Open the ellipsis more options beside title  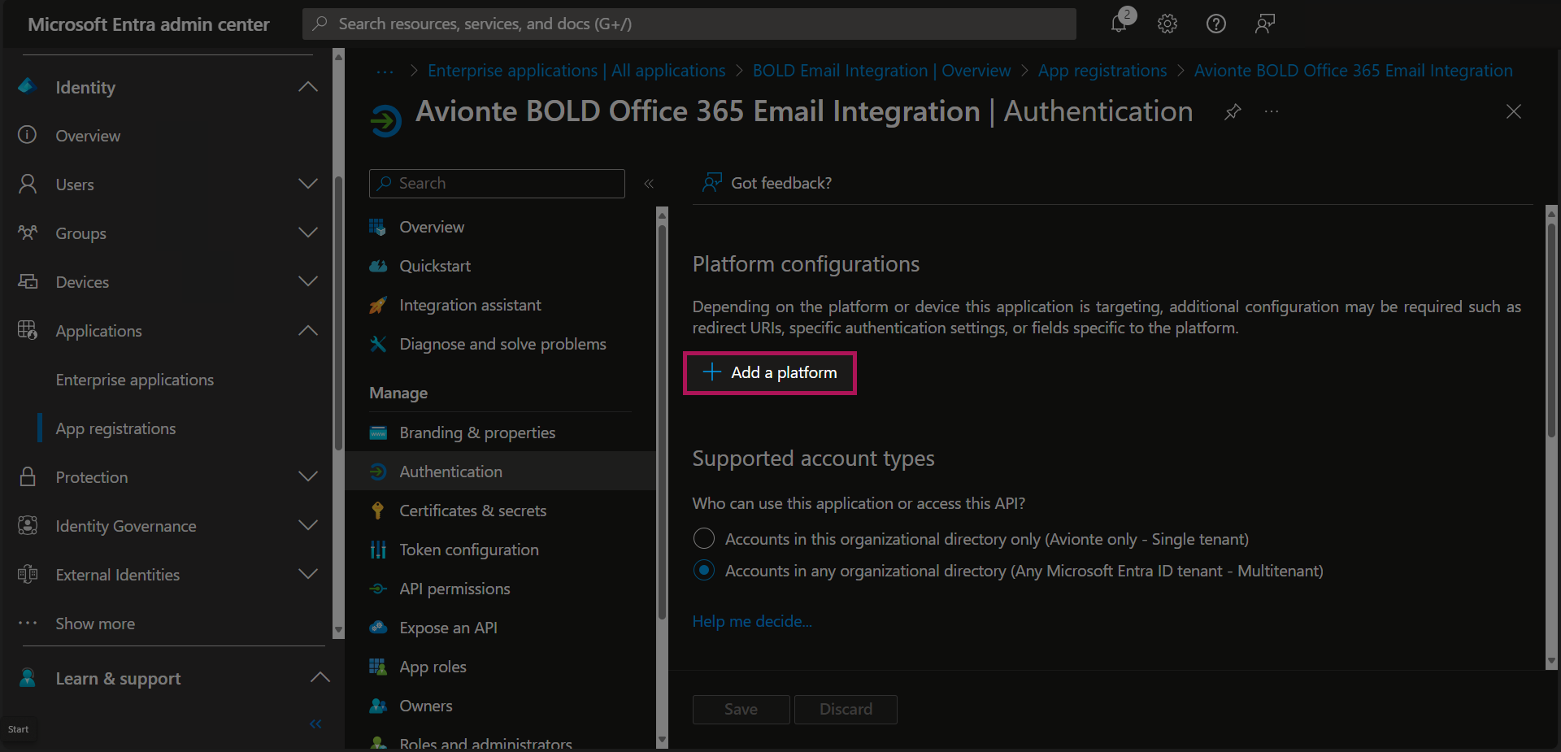(x=1272, y=111)
